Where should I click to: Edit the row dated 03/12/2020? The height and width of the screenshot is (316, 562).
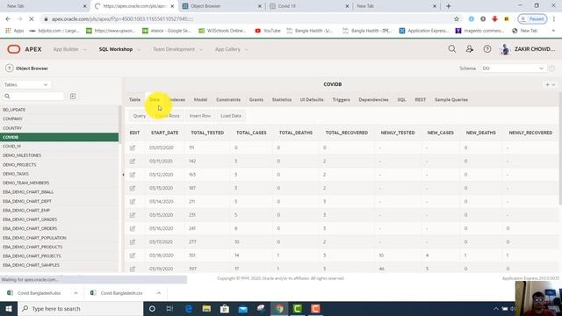pyautogui.click(x=133, y=175)
